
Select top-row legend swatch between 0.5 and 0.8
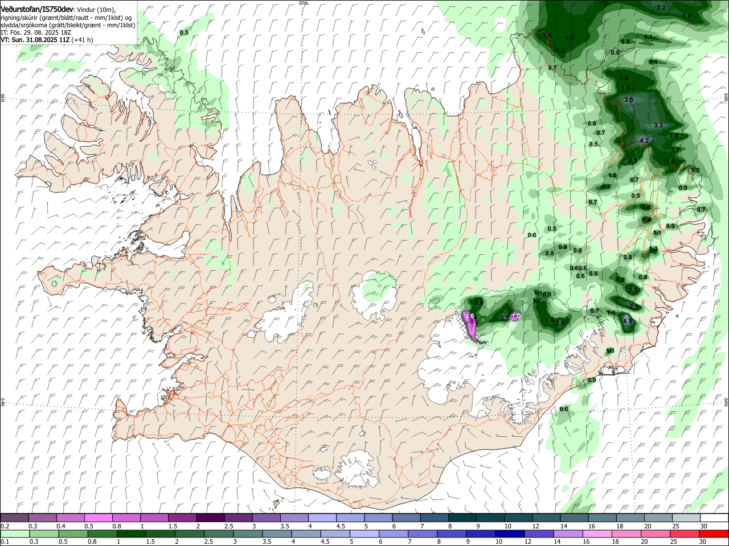(x=98, y=518)
